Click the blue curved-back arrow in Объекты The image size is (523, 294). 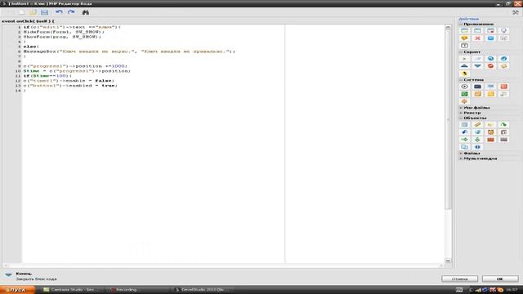click(464, 132)
